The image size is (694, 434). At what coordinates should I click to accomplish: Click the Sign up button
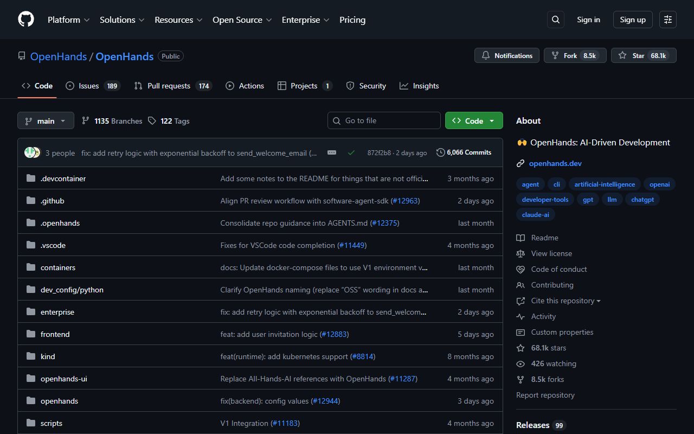[x=632, y=20]
